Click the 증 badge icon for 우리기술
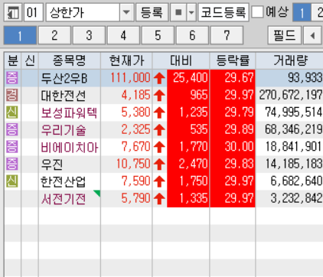 point(12,129)
